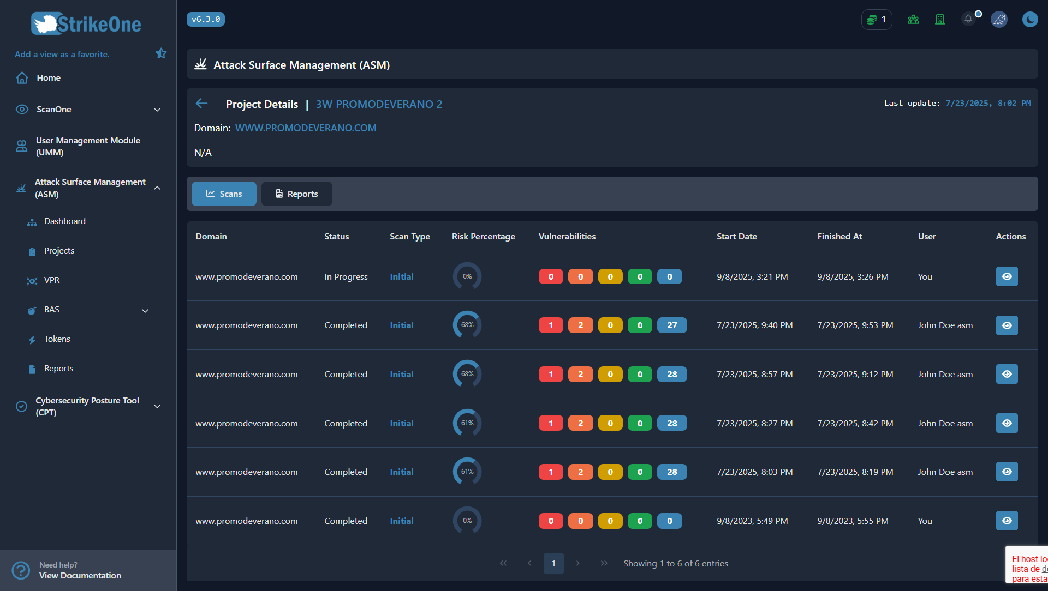Favorite this view using the star icon
Screen dimensions: 1048x591
point(161,53)
